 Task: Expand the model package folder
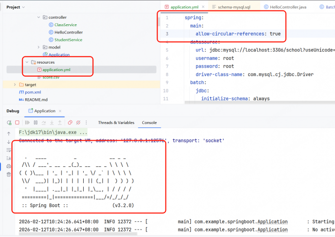coord(38,47)
